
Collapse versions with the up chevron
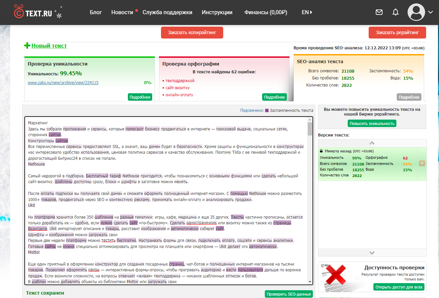pyautogui.click(x=371, y=143)
